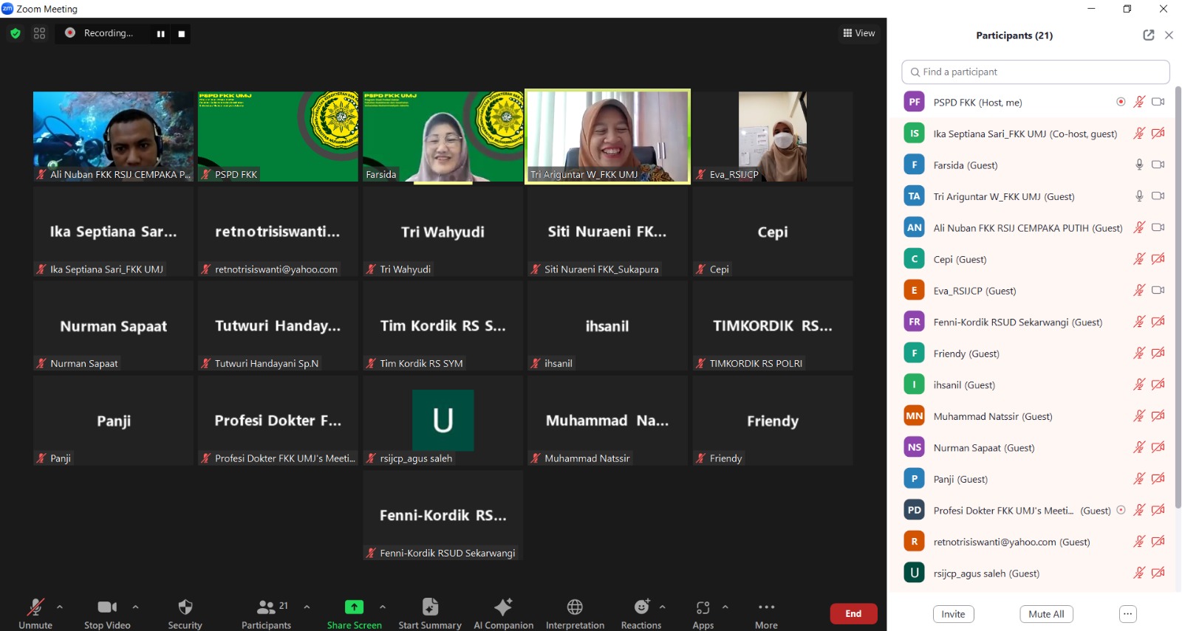Stop Video in the bottom toolbar

[107, 613]
